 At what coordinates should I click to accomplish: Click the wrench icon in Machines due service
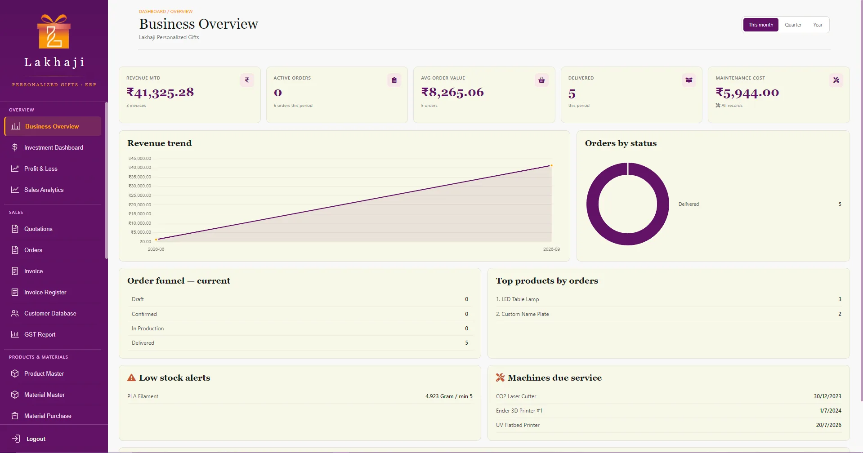(x=500, y=377)
